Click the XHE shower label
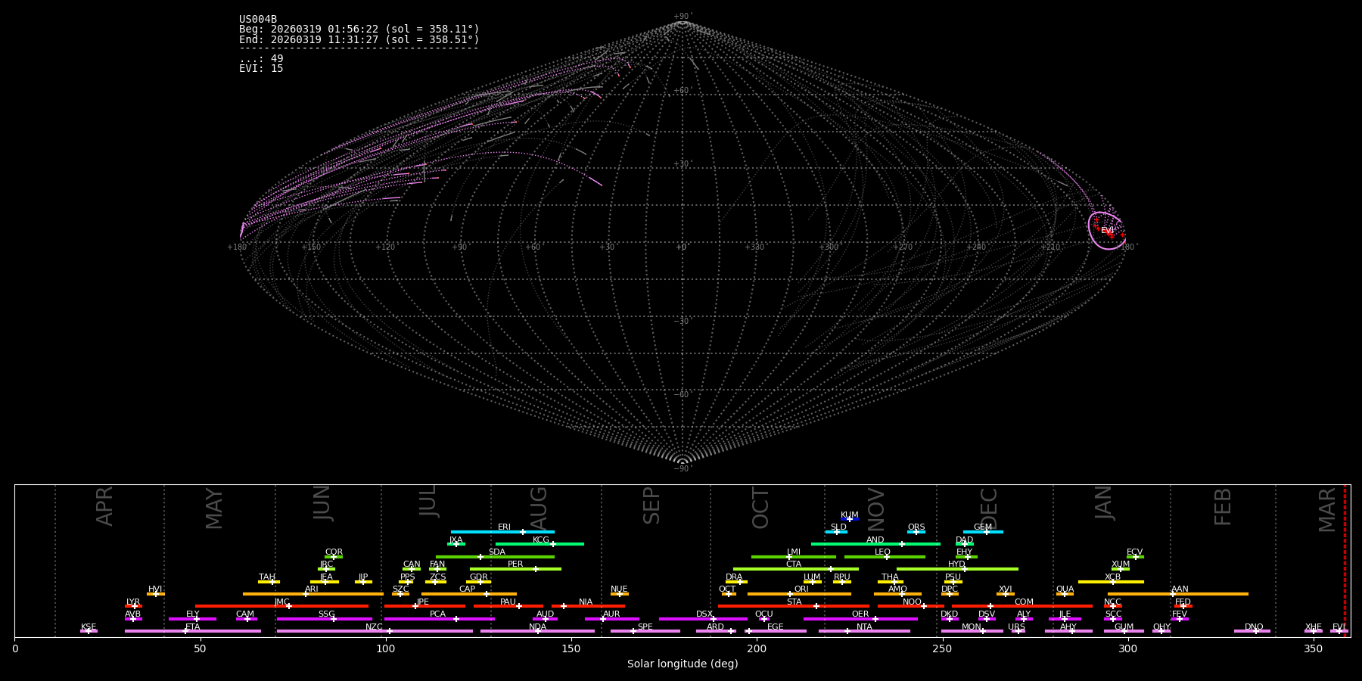Image resolution: width=1362 pixels, height=681 pixels. [x=1314, y=627]
